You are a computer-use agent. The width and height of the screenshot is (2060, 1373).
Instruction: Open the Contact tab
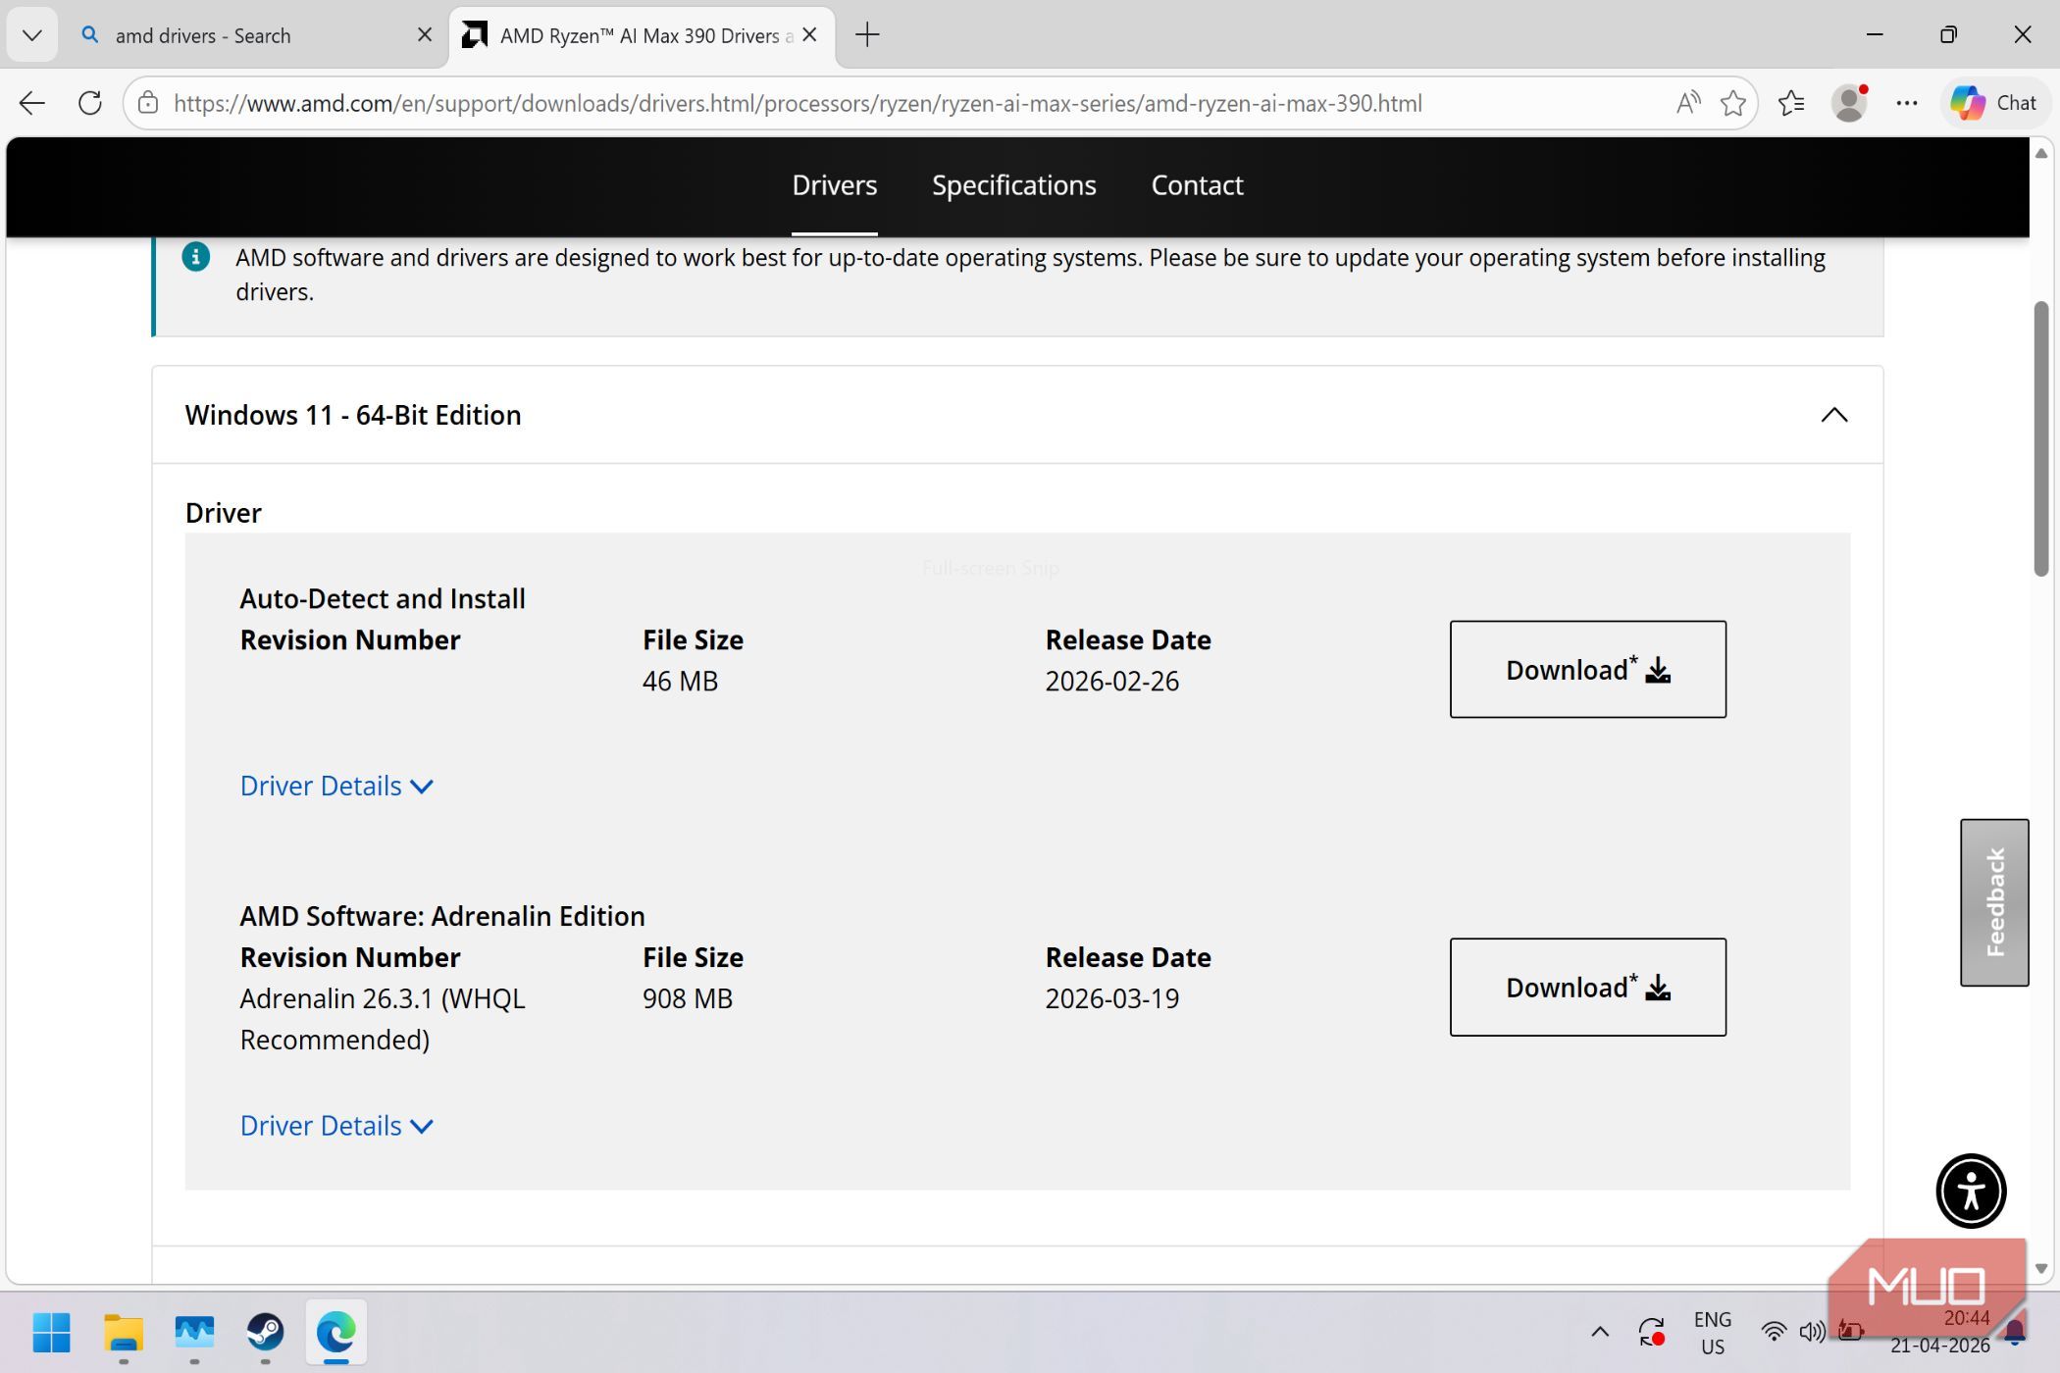(1197, 185)
